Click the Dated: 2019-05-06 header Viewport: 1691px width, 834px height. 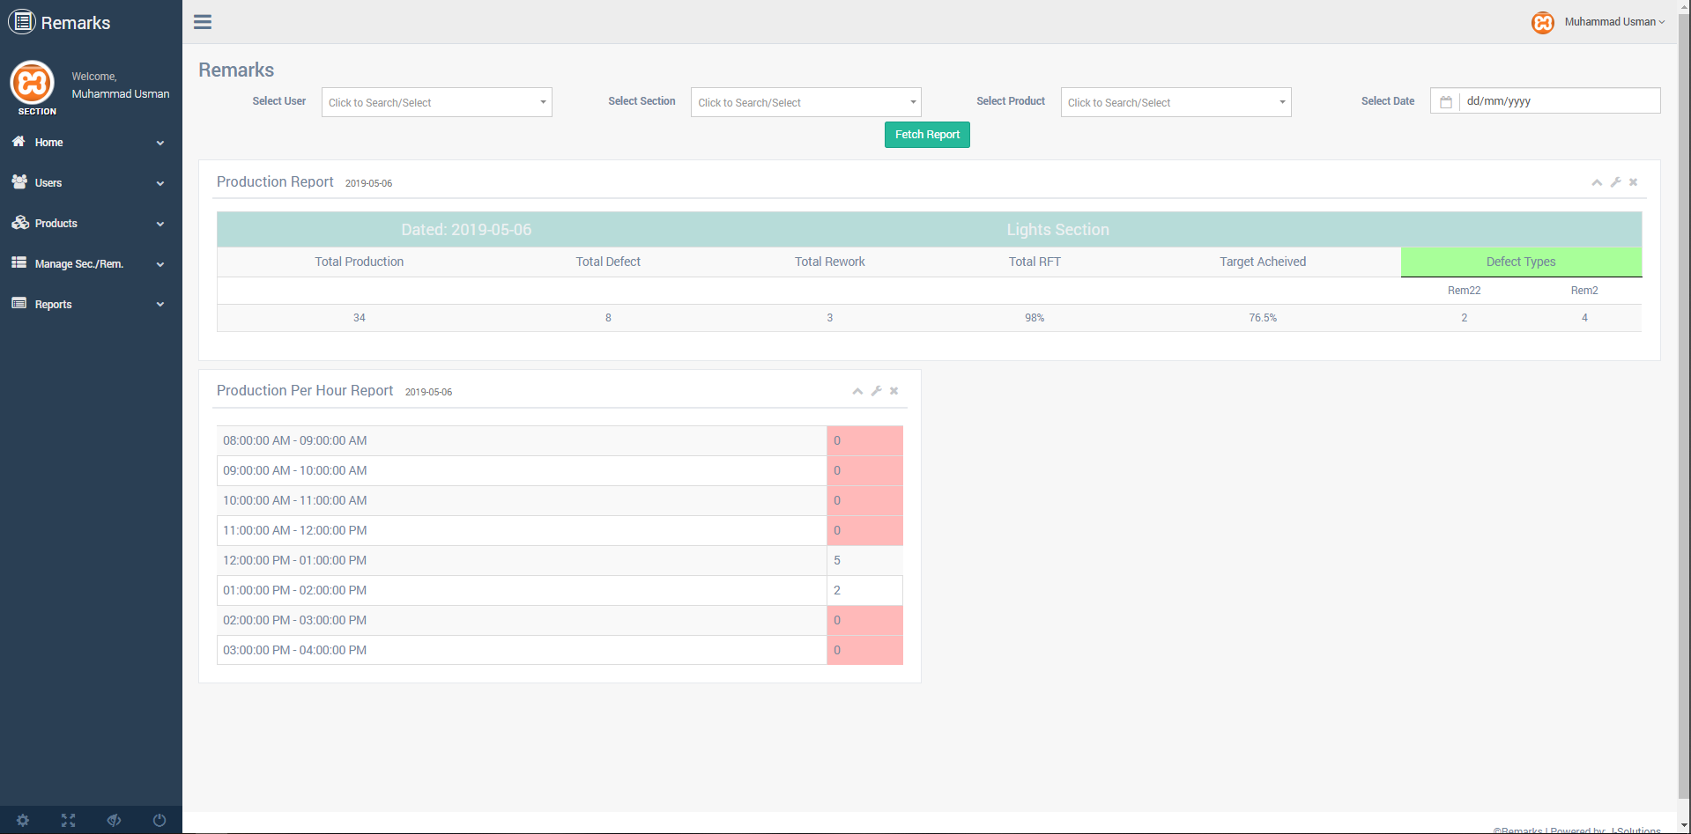coord(466,230)
